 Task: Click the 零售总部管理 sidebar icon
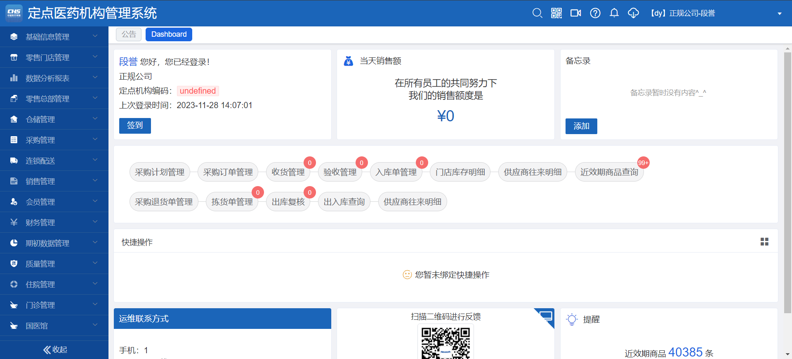[x=14, y=99]
